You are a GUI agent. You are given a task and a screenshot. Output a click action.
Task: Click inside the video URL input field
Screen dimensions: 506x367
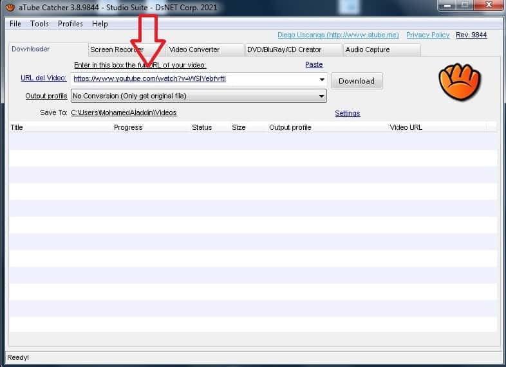pyautogui.click(x=193, y=80)
